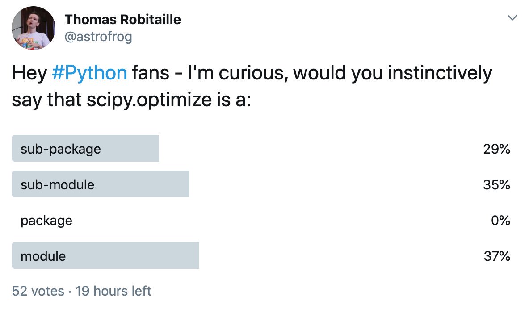Viewport: 529px width, 309px height.
Task: Click the word instinctively in the tweet
Action: [x=440, y=73]
